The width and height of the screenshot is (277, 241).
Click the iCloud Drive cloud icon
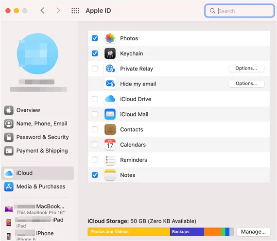click(x=110, y=99)
